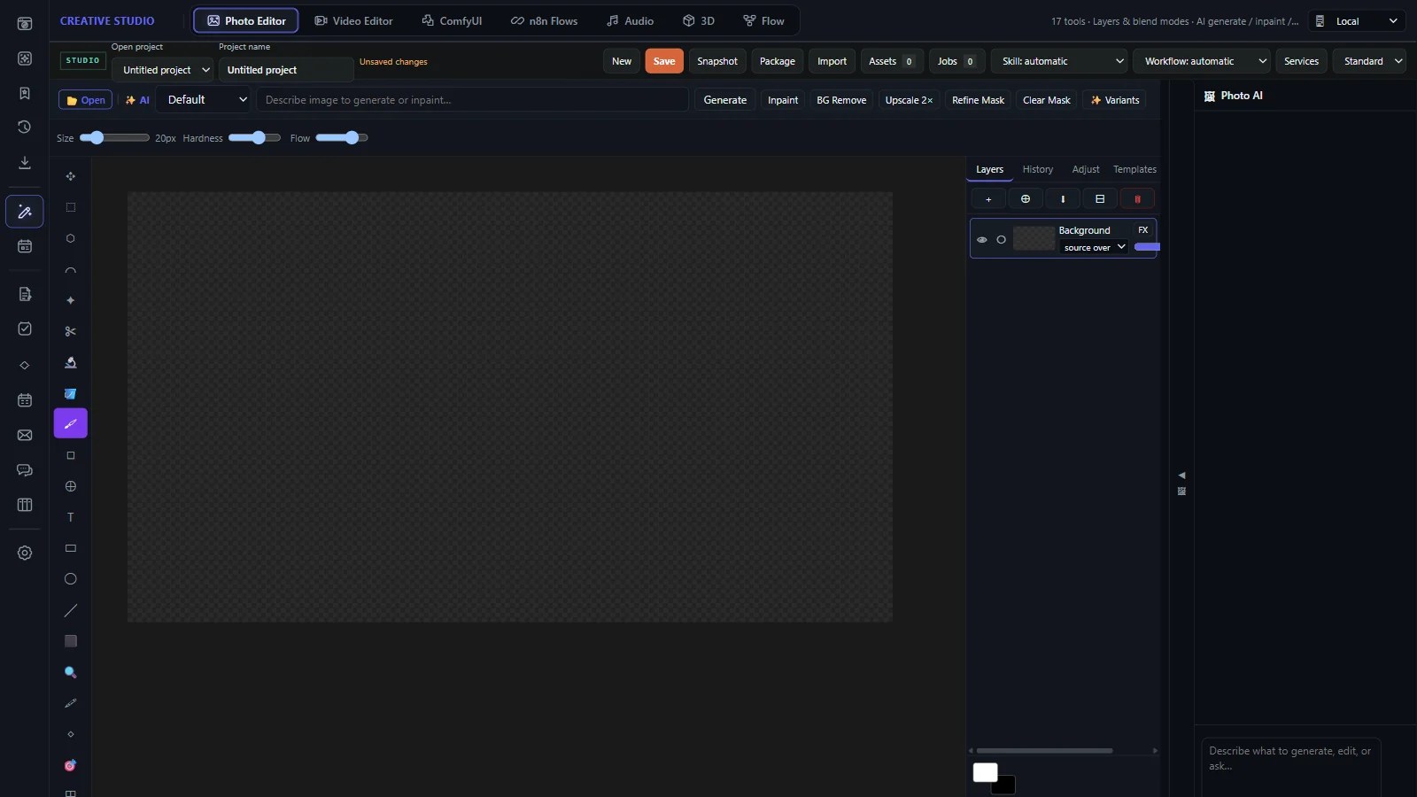This screenshot has height=797, width=1417.
Task: Open the download icon in left sidebar
Action: coord(25,162)
